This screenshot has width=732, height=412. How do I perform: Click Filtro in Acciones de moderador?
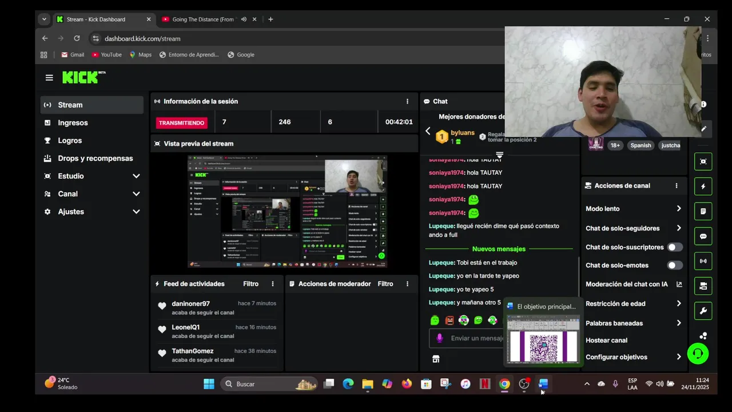[385, 284]
